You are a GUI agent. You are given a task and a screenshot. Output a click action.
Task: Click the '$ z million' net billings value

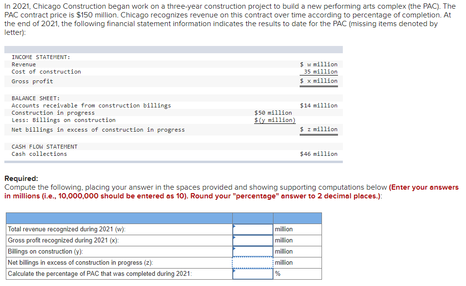[x=319, y=129]
